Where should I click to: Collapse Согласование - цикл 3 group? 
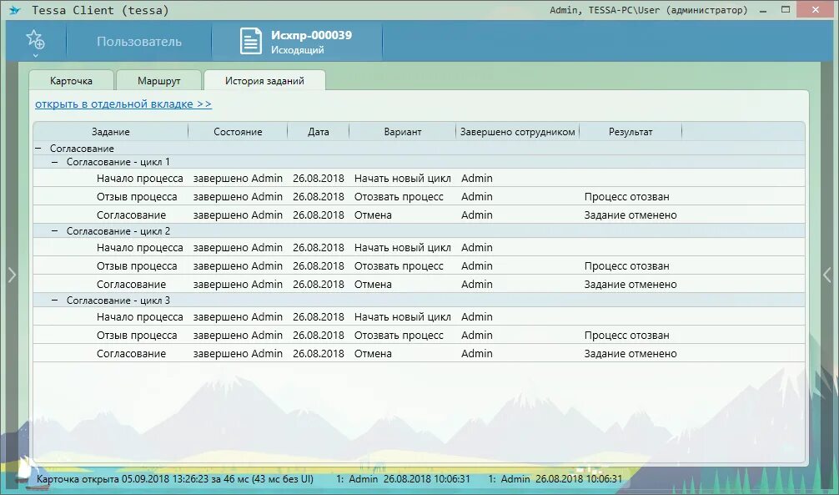pos(54,301)
